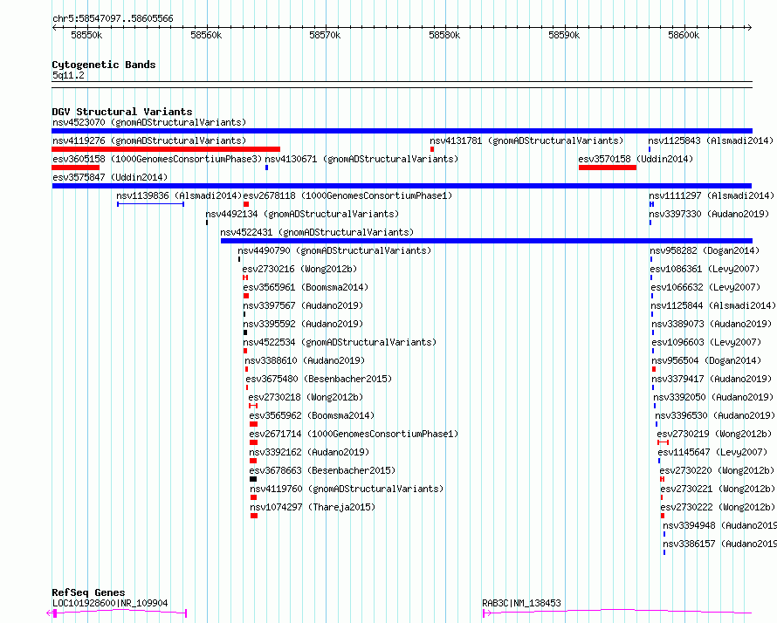777x623 pixels.
Task: Open the esv3570158 (Uddin2014) label
Action: click(x=636, y=159)
